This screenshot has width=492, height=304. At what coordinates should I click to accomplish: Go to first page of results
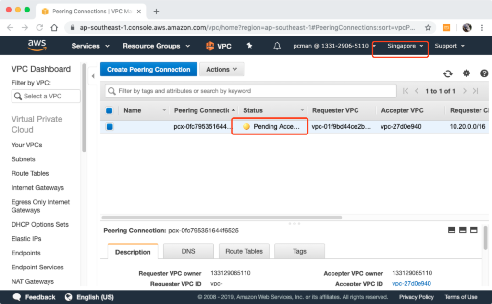tap(406, 91)
